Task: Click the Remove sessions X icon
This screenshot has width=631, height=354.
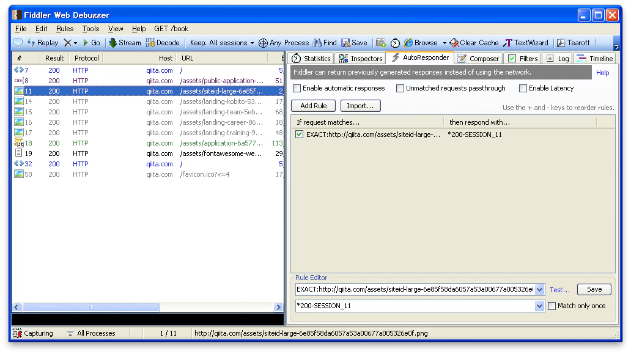Action: [68, 43]
